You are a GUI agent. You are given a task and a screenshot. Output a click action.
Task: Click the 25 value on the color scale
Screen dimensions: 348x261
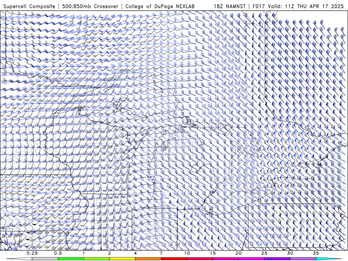tap(264, 253)
